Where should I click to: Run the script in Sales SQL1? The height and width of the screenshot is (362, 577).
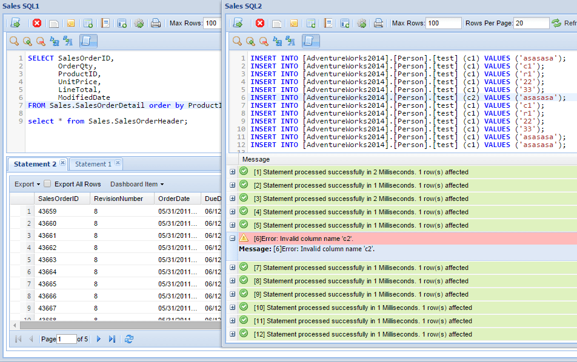point(16,23)
